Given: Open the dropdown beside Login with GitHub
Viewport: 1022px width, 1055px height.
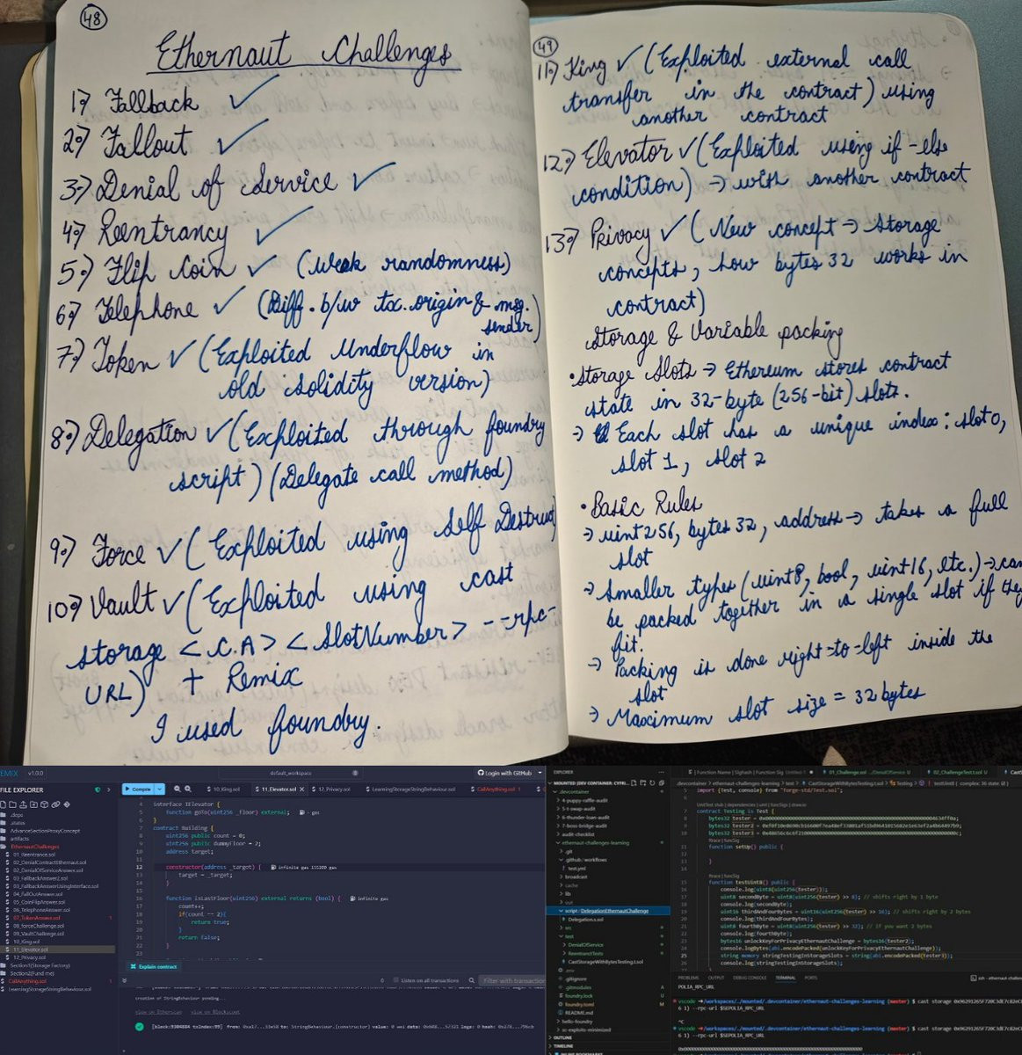Looking at the screenshot, I should point(540,773).
